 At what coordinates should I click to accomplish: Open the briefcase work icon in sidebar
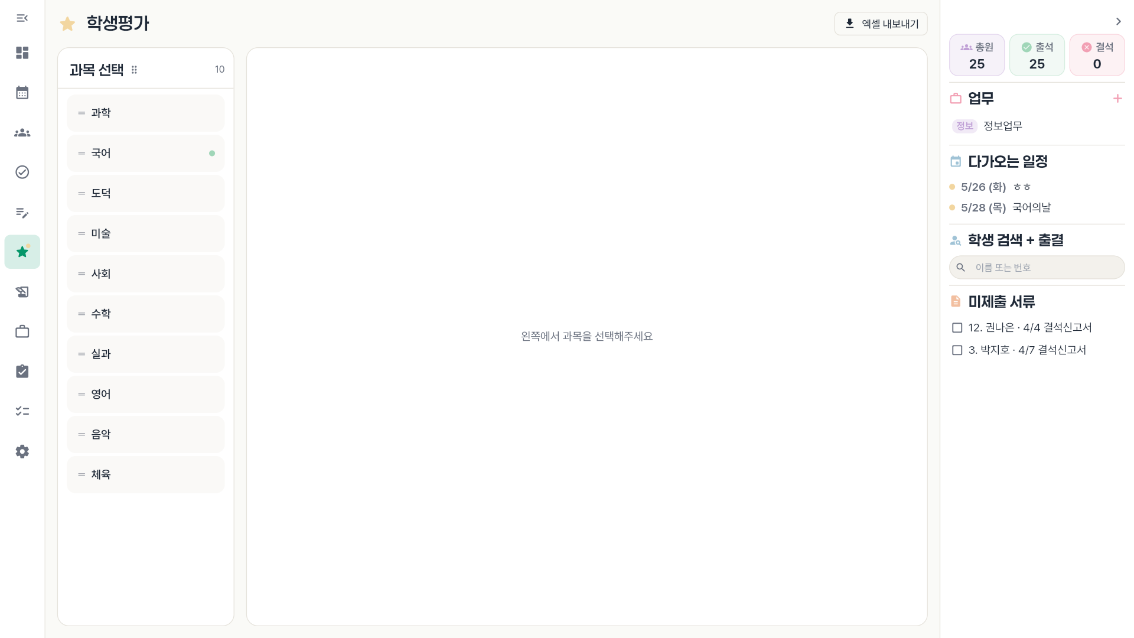tap(22, 331)
